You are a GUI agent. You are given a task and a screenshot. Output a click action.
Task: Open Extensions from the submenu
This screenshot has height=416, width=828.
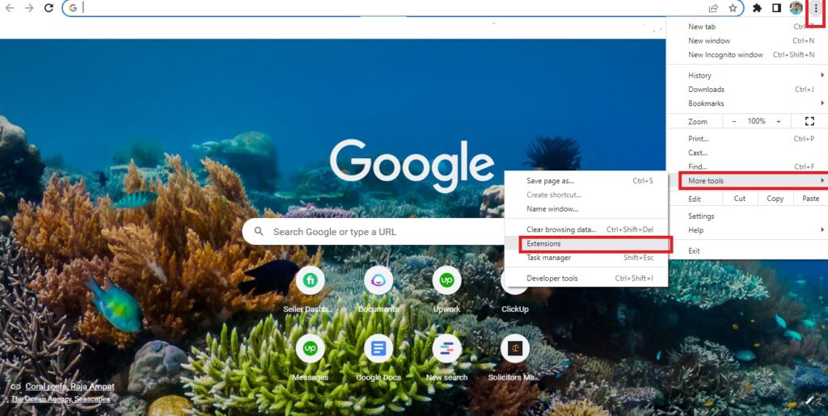[586, 244]
